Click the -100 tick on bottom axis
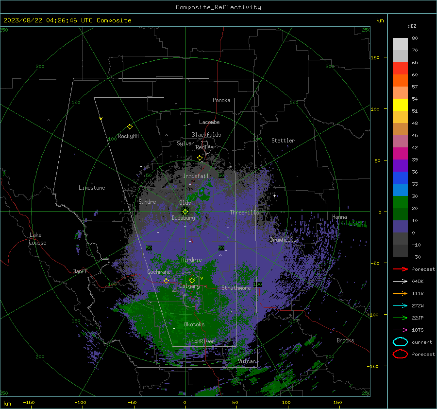This screenshot has height=409, width=437. click(80, 403)
